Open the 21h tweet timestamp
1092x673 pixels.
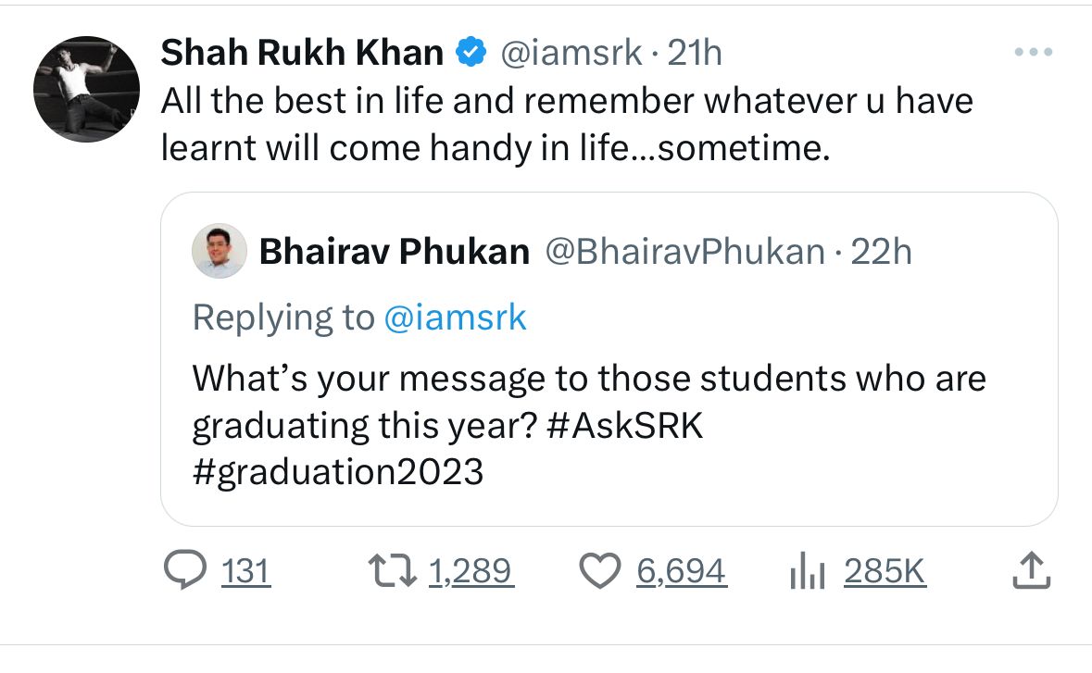(x=695, y=54)
